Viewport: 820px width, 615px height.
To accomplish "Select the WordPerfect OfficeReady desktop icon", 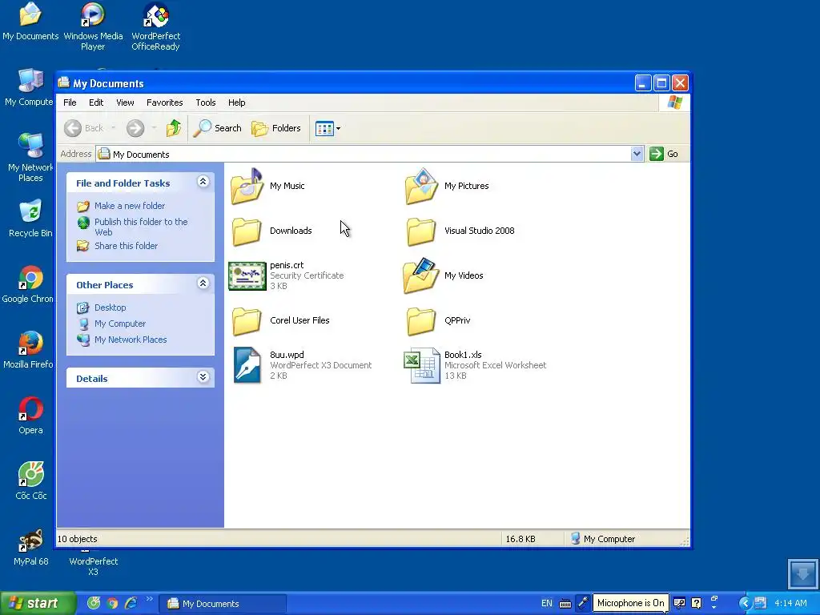I will pyautogui.click(x=156, y=26).
